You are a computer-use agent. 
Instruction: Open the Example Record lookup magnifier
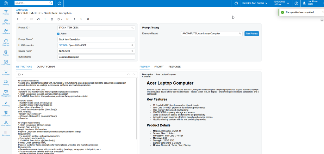(x=240, y=33)
